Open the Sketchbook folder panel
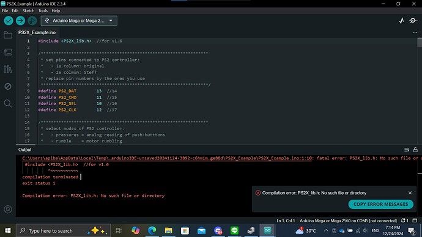 (x=8, y=35)
